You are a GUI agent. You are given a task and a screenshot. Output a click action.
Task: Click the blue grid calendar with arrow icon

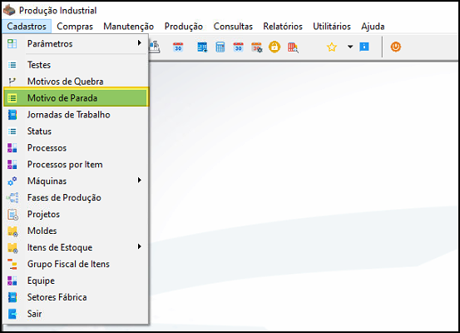pyautogui.click(x=202, y=47)
